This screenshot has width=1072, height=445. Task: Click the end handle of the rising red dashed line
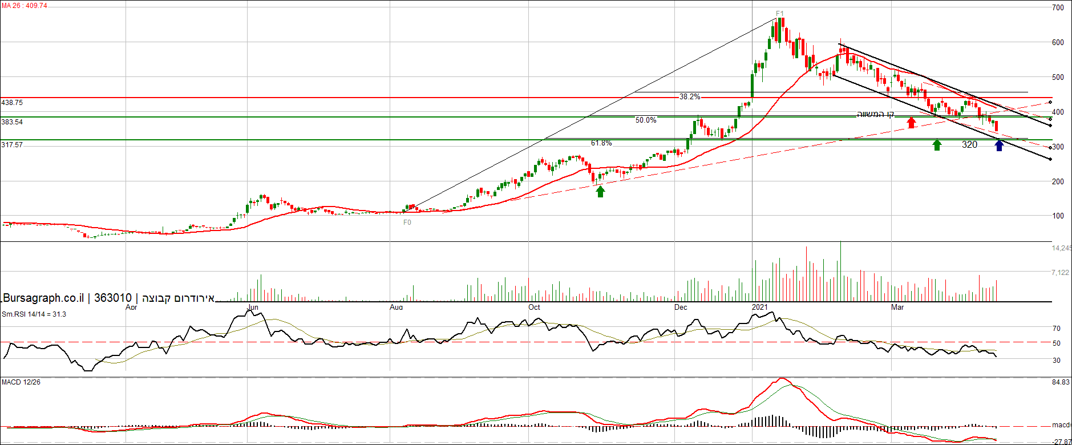click(1050, 103)
